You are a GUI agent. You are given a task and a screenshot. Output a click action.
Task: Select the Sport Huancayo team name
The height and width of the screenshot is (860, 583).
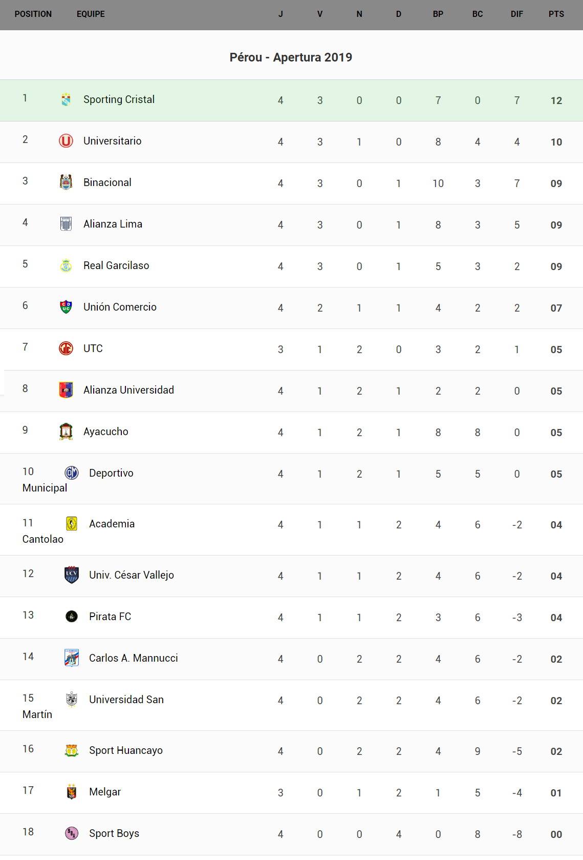coord(126,750)
